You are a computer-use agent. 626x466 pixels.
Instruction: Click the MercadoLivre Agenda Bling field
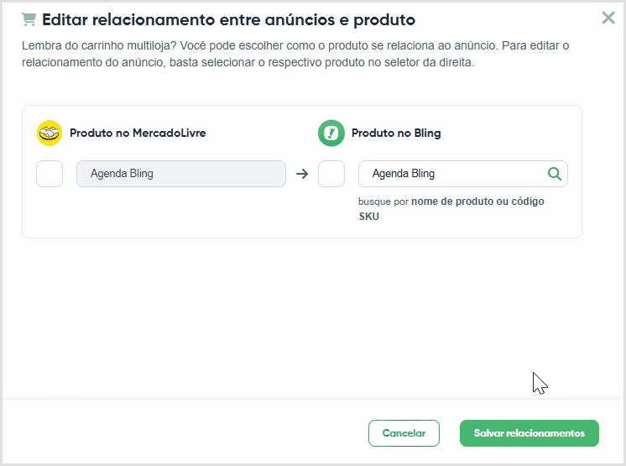click(x=181, y=174)
